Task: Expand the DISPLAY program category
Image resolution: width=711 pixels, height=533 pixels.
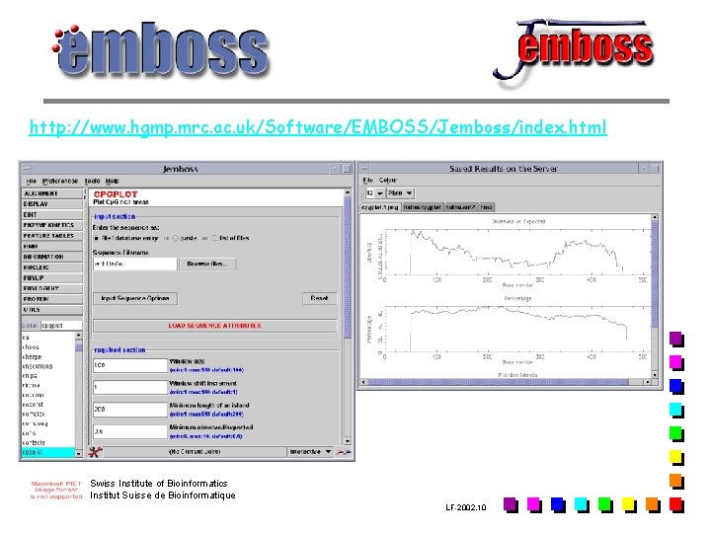Action: point(52,204)
